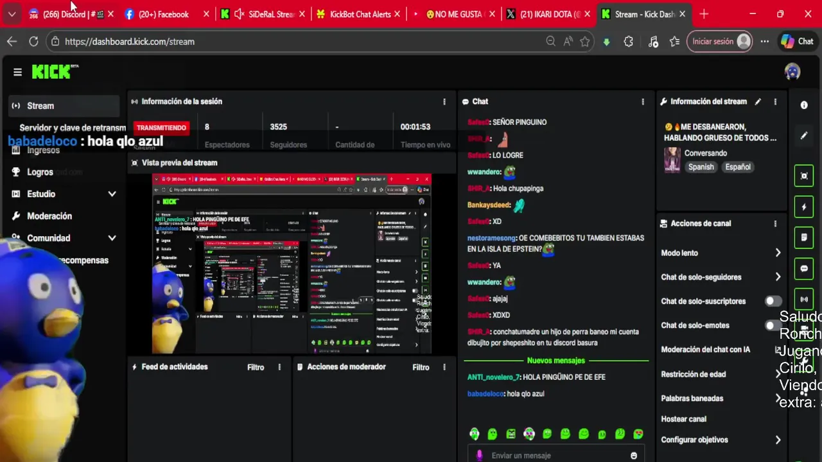Open browser settings three-dot menu
822x462 pixels.
764,41
